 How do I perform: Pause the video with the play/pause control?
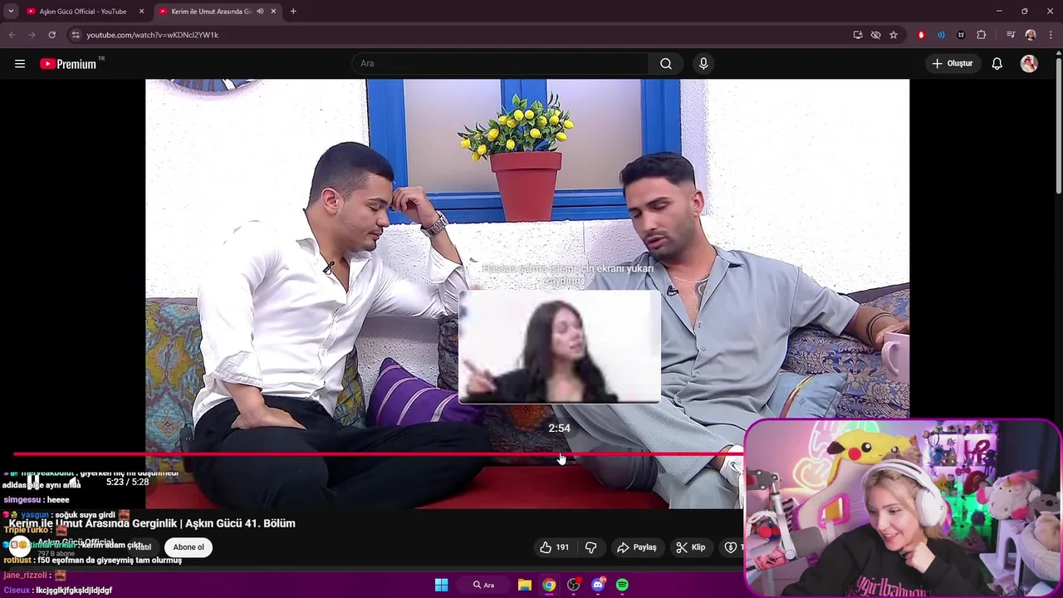point(34,482)
